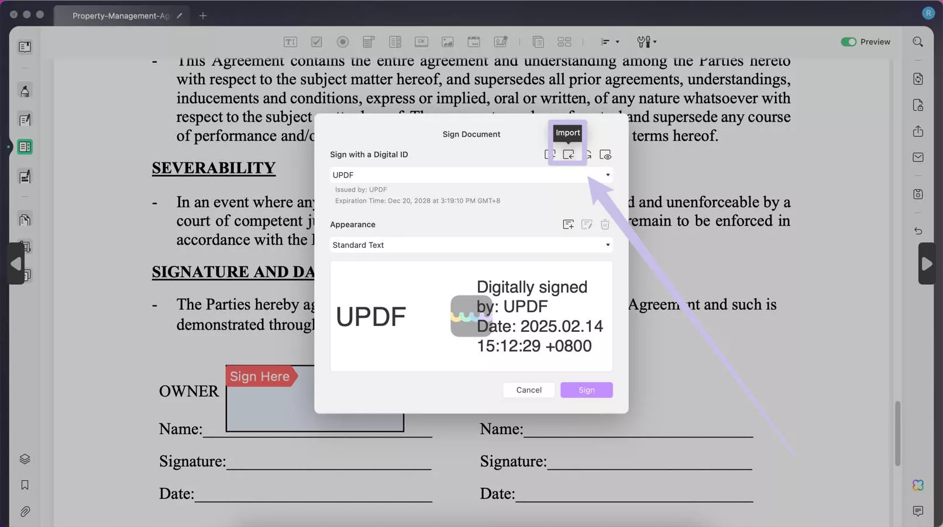Click the Protect PDF lock icon
Screen dimensions: 943x527
click(x=918, y=105)
